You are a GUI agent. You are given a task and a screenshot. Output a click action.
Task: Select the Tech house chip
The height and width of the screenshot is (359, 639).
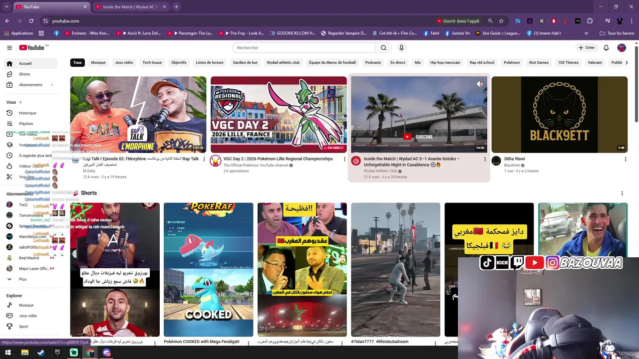(152, 63)
